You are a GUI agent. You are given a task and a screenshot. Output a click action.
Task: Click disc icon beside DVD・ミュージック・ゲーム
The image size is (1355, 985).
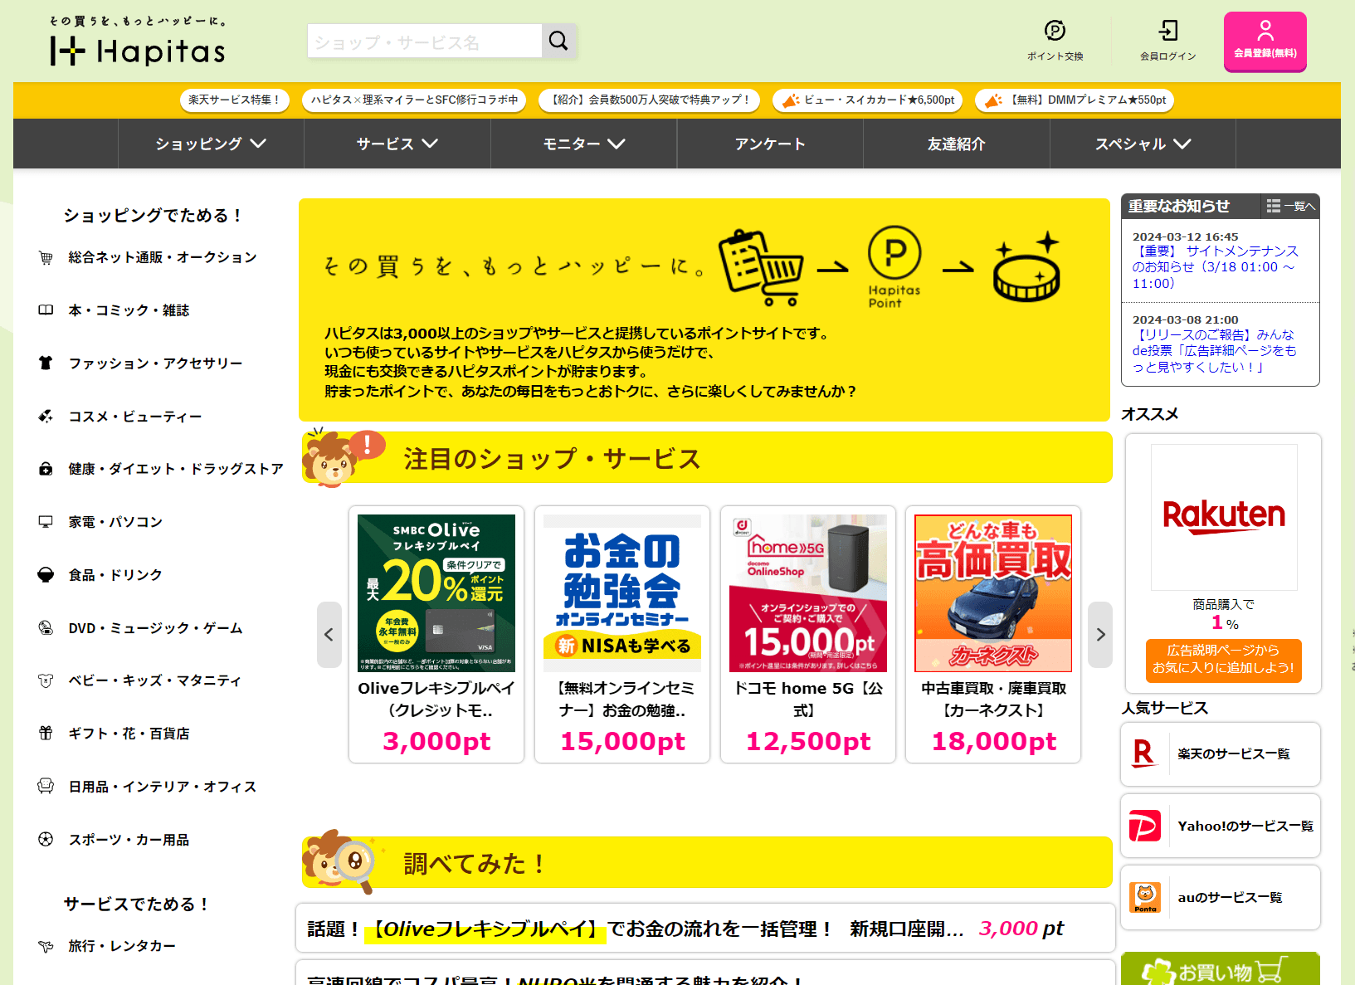[x=46, y=628]
